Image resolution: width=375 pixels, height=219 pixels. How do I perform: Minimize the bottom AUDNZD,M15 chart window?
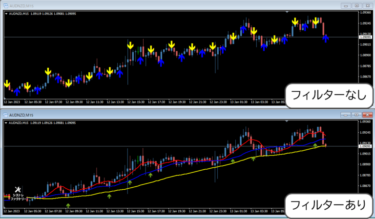pyautogui.click(x=347, y=115)
